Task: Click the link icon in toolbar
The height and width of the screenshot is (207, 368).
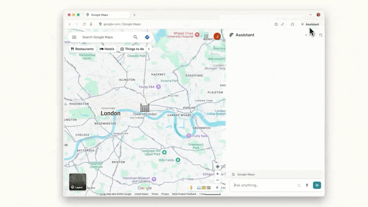Action: (x=282, y=24)
